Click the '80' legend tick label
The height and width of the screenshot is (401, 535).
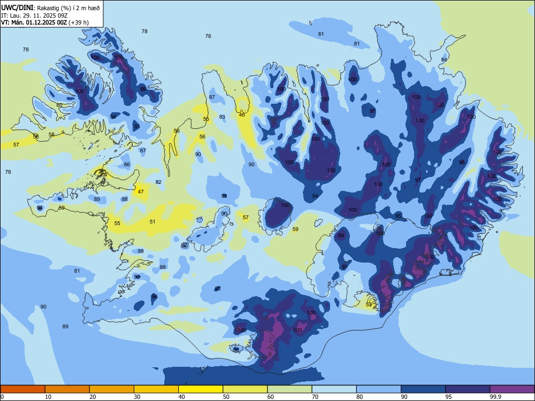(x=360, y=397)
